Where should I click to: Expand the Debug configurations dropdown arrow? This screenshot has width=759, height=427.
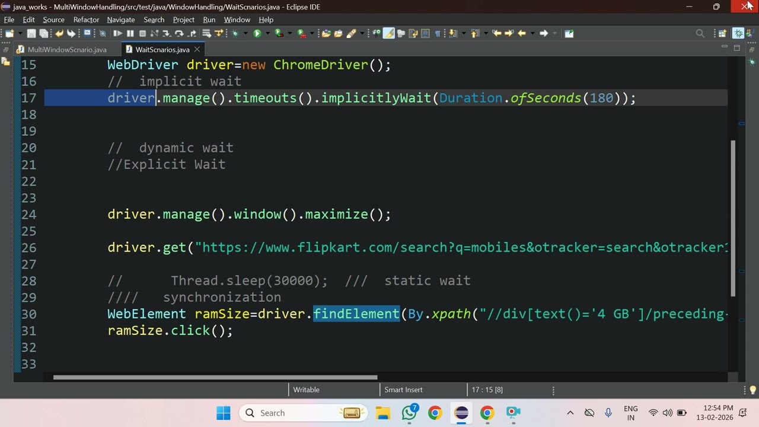[x=245, y=33]
